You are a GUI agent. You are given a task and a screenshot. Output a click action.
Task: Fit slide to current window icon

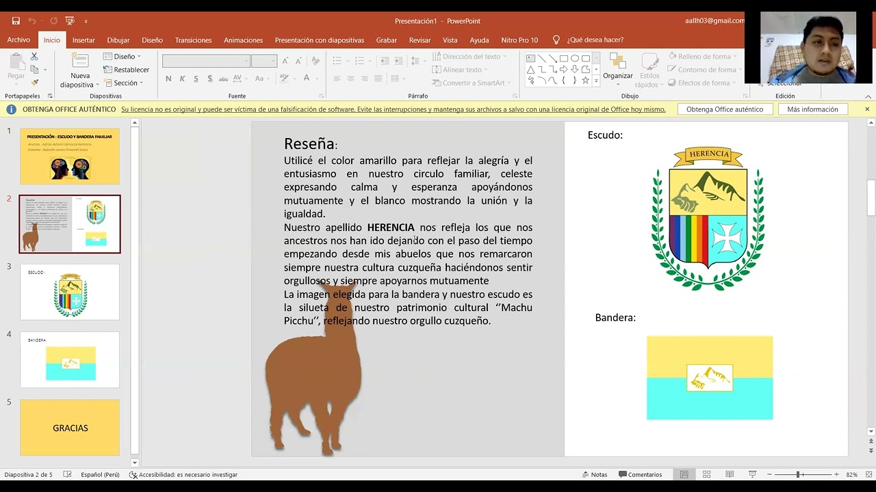[x=868, y=474]
